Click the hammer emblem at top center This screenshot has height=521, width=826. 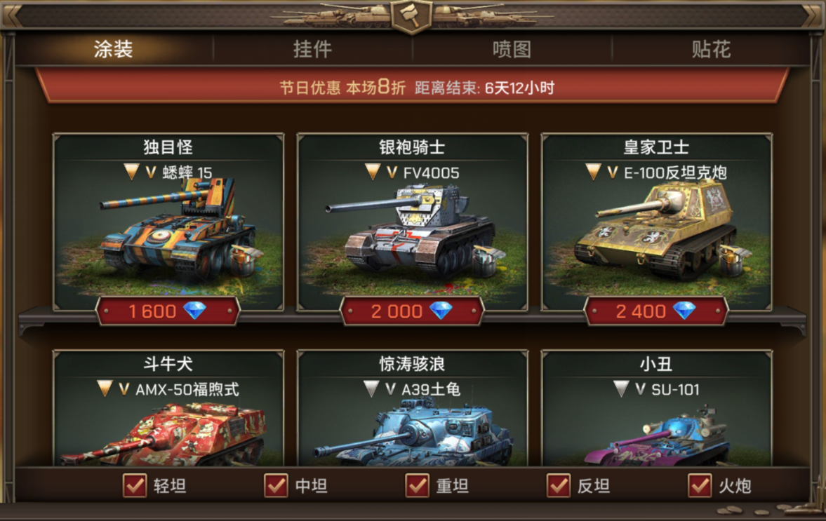click(x=411, y=15)
